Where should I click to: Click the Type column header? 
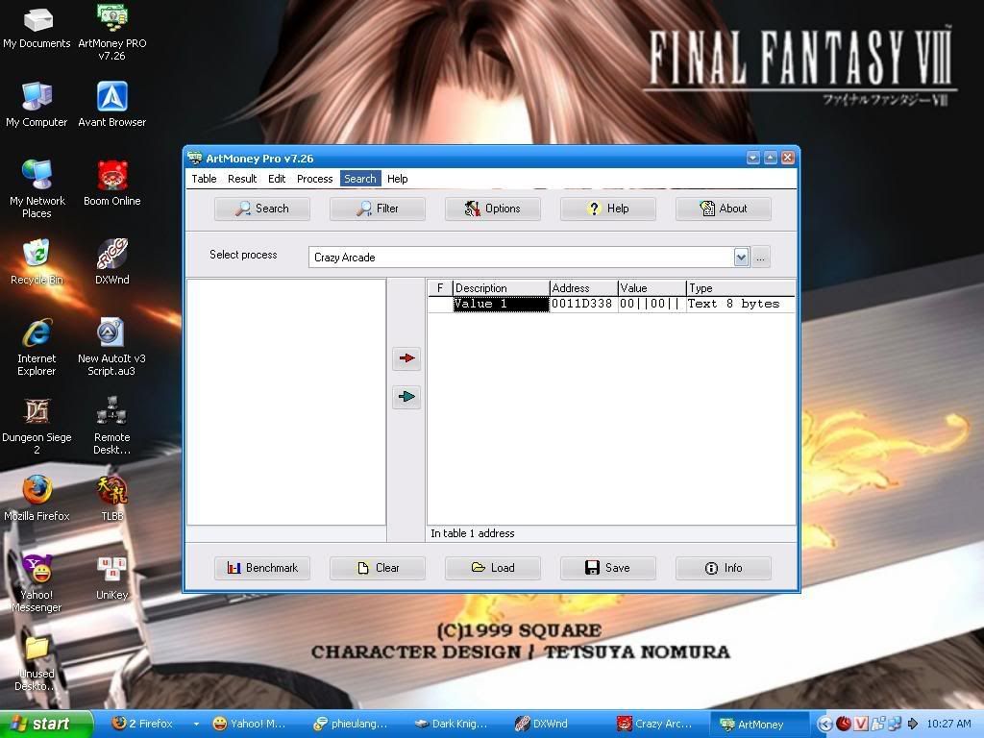coord(741,288)
